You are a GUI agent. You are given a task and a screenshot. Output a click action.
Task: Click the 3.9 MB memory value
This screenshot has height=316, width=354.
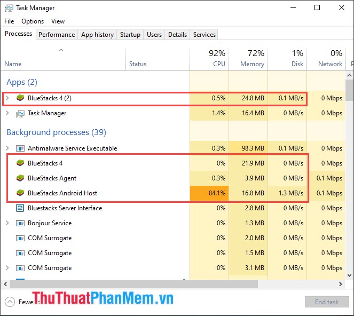[255, 178]
